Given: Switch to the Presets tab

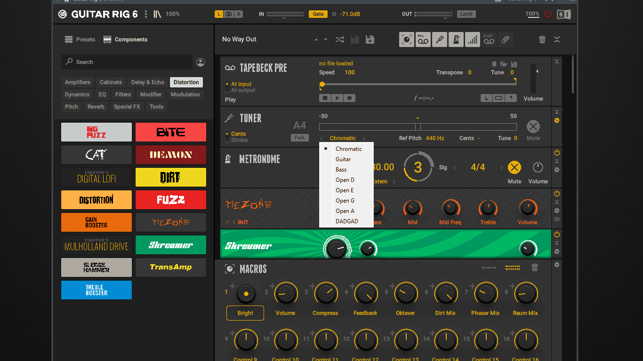Looking at the screenshot, I should point(80,39).
